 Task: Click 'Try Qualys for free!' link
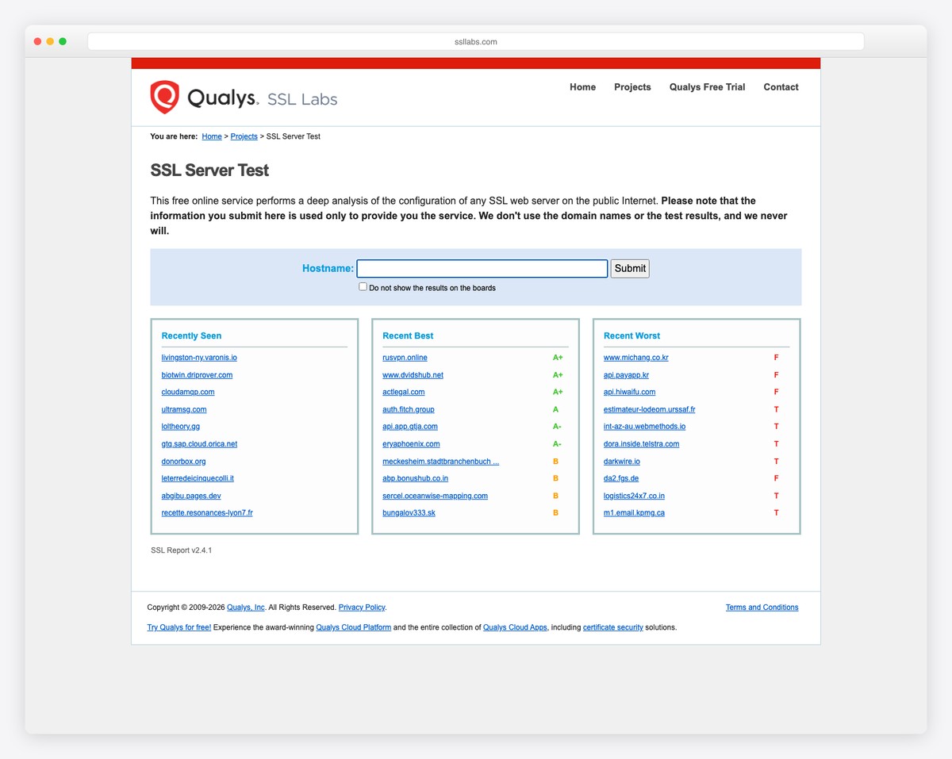[x=178, y=627]
